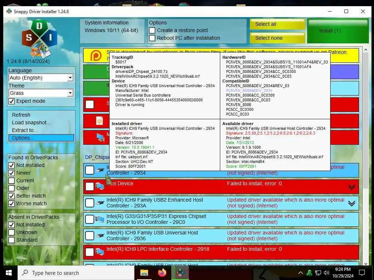Open the Windows Start menu
The image size is (374, 280).
(9, 273)
